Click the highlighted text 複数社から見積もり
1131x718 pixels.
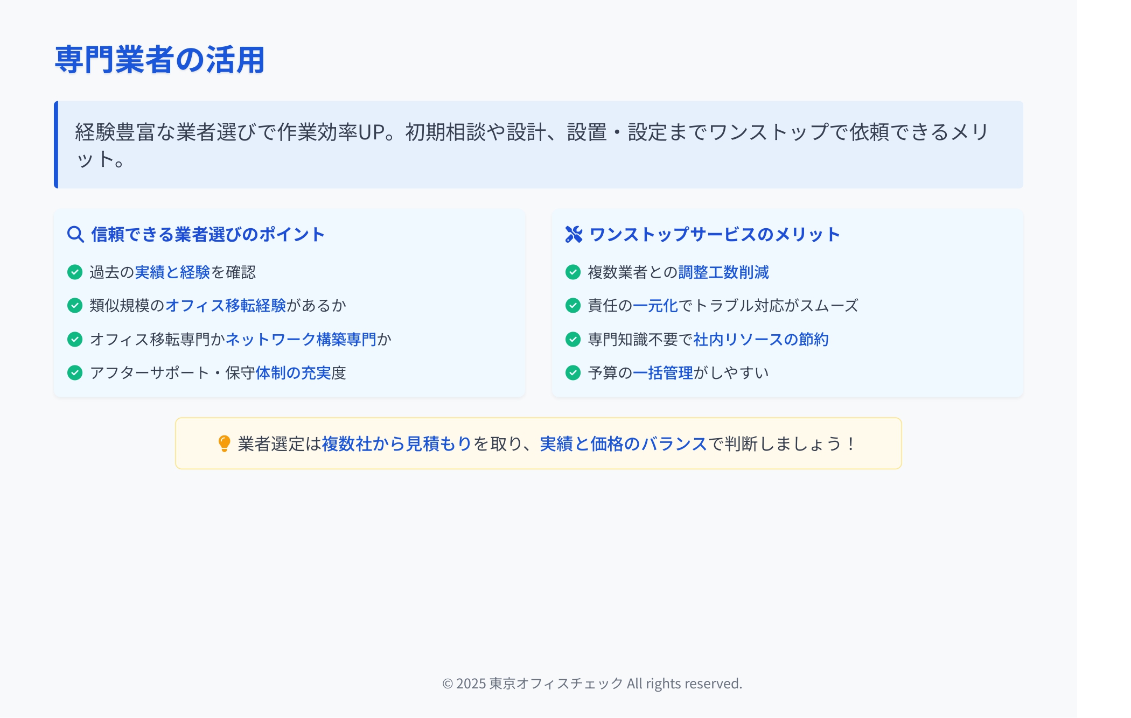[x=396, y=444]
